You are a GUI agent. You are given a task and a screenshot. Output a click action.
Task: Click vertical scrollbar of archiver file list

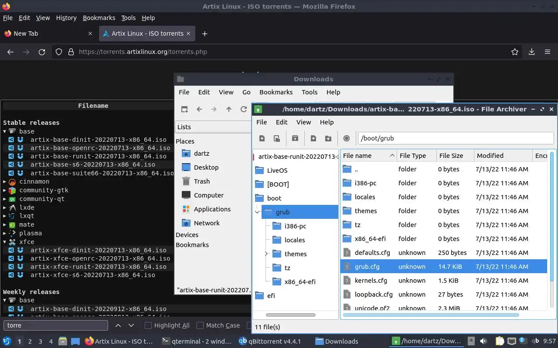click(x=552, y=217)
